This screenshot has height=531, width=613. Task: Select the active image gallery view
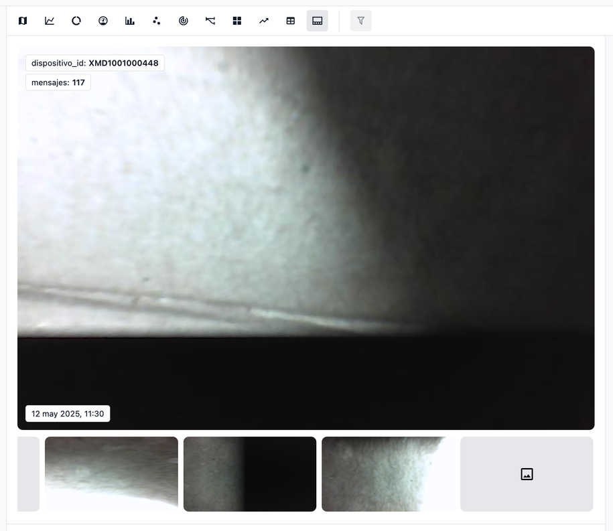318,21
